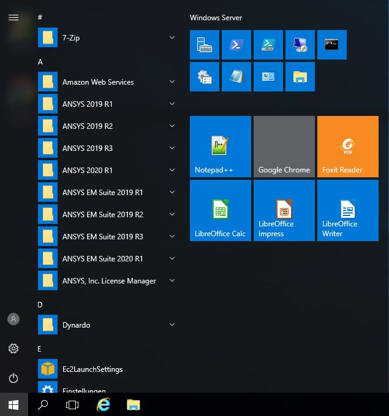This screenshot has height=416, width=389.
Task: Launch the LibreOffice Impress tile
Action: point(284,210)
